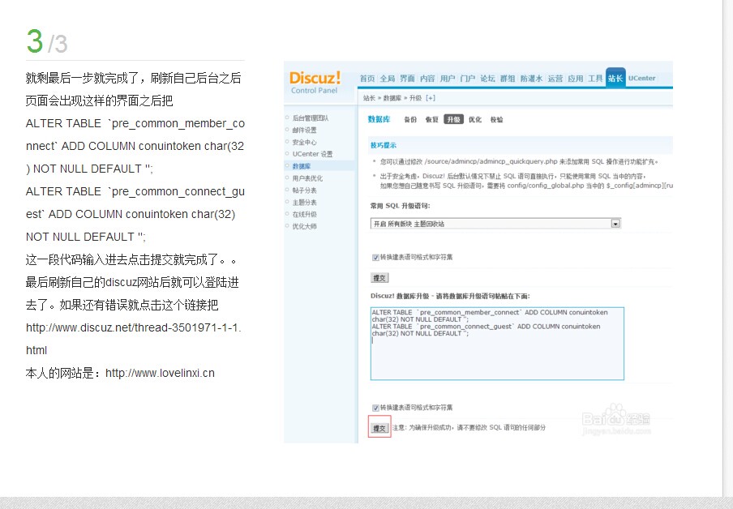Uncheck the upper 转换建表语句格式和字符集 checkbox

375,258
